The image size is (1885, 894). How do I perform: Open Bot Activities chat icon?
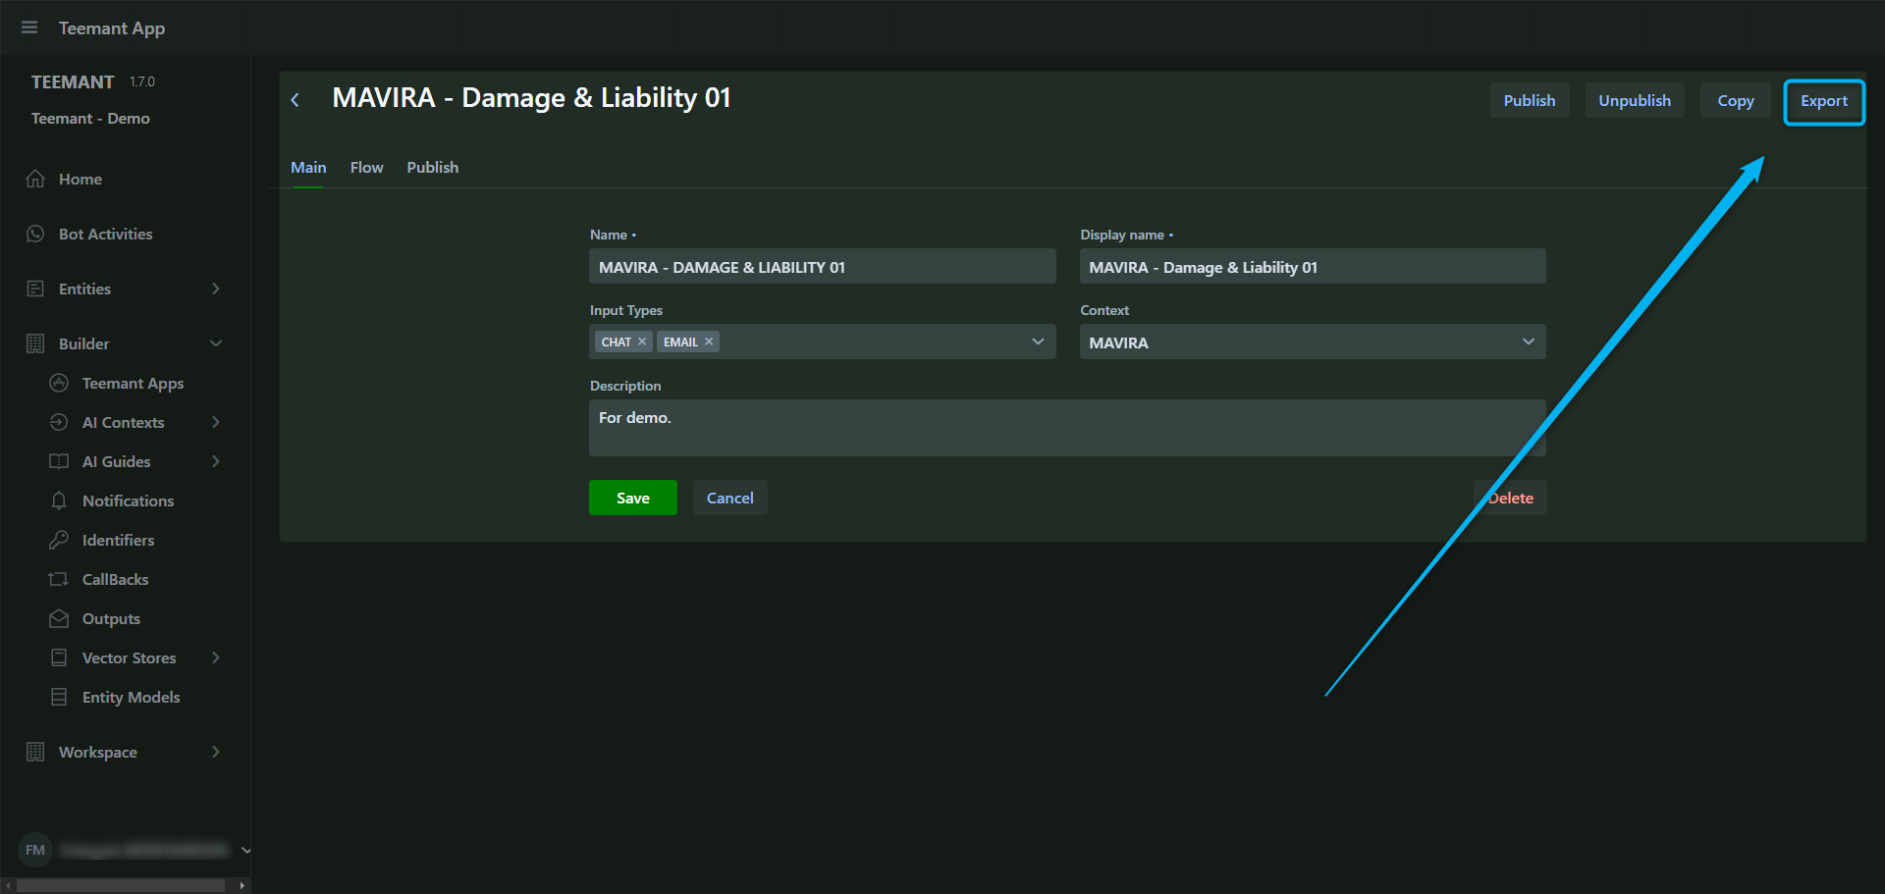point(35,234)
